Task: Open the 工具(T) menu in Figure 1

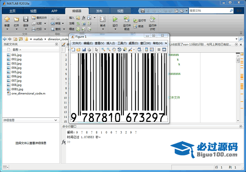Action: [x=122, y=43]
